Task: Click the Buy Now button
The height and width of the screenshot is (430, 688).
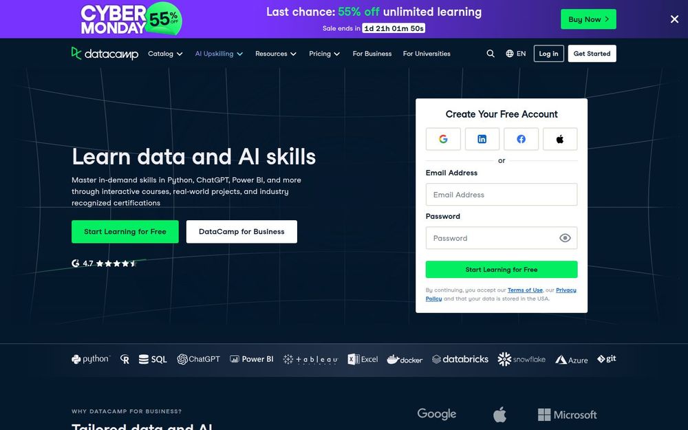Action: [588, 19]
